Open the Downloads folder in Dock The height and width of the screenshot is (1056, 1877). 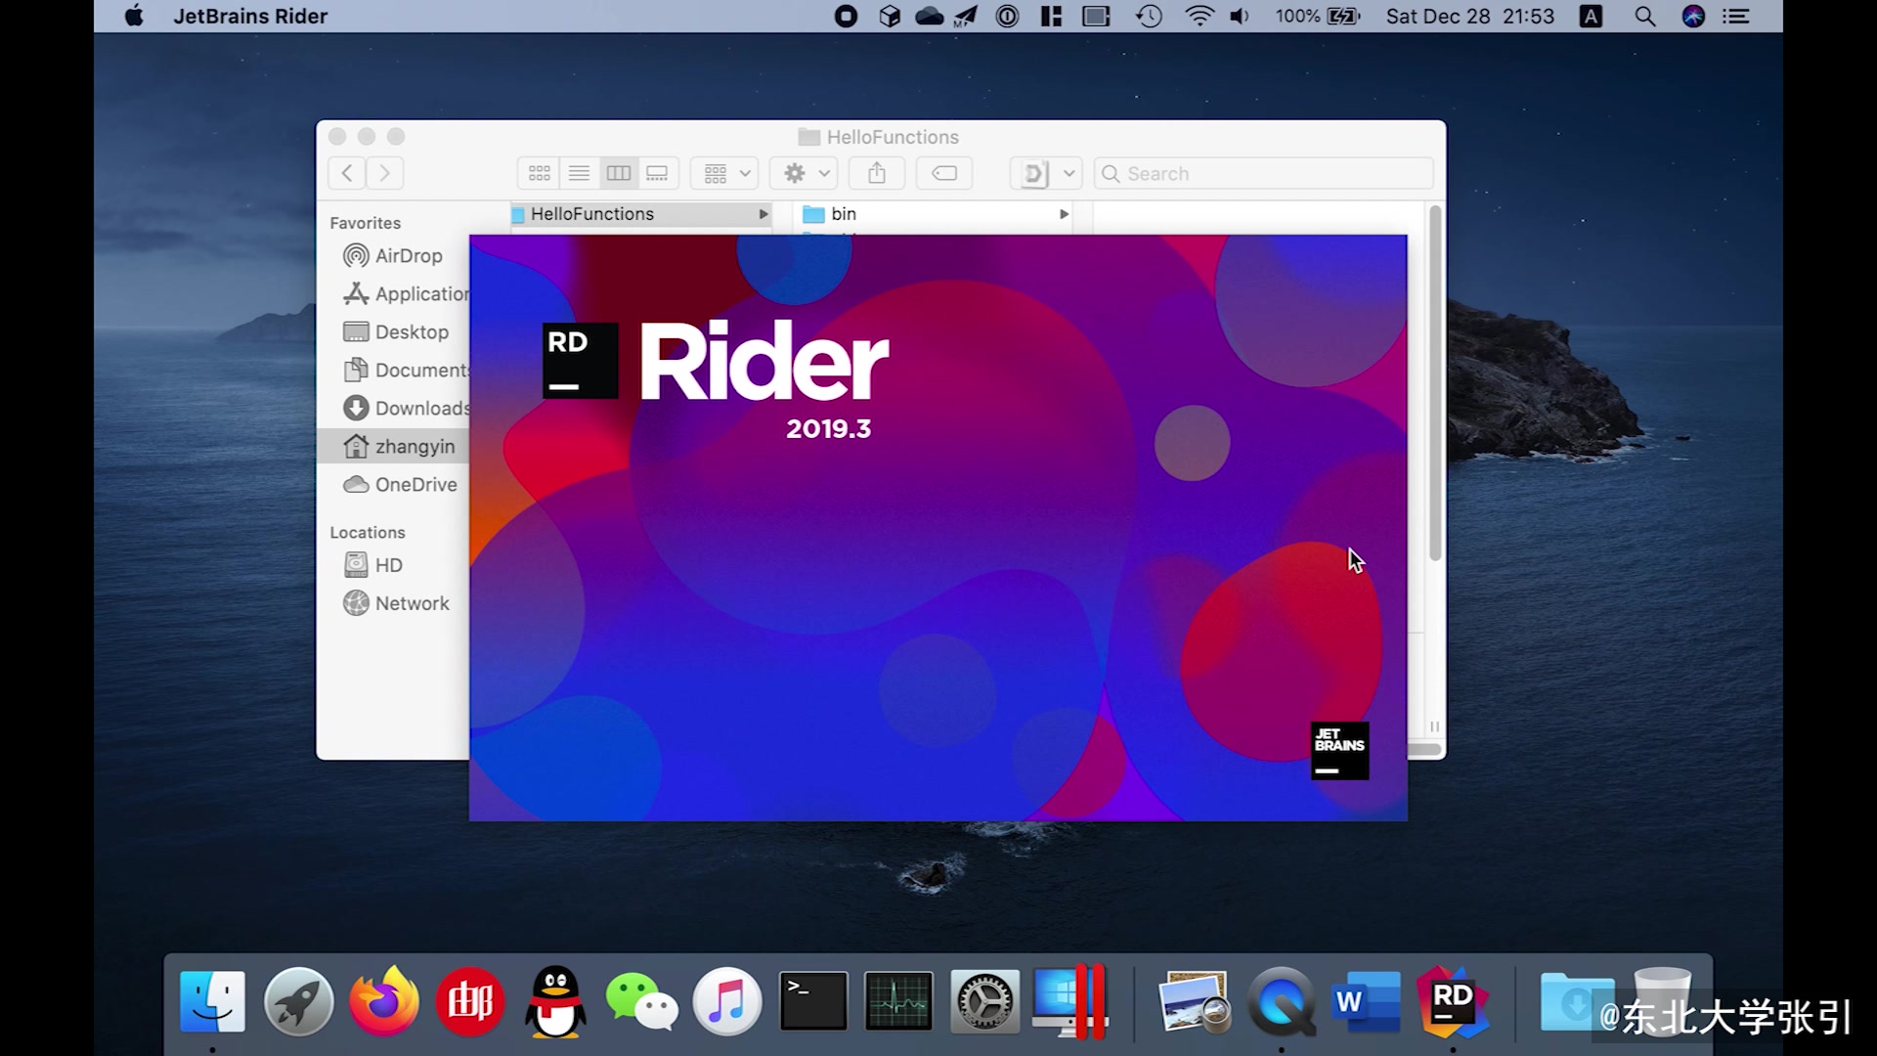tap(1577, 1001)
